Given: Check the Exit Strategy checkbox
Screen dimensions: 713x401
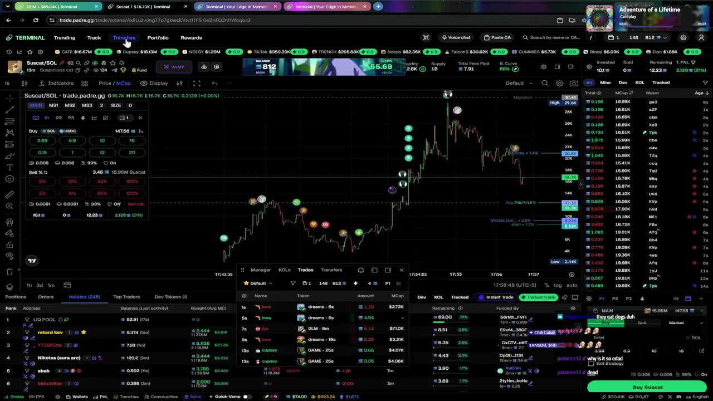Looking at the screenshot, I should (591, 364).
